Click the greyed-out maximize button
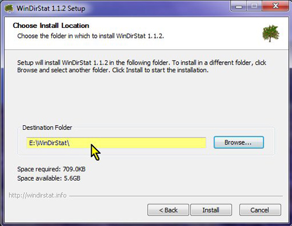 [254, 6]
